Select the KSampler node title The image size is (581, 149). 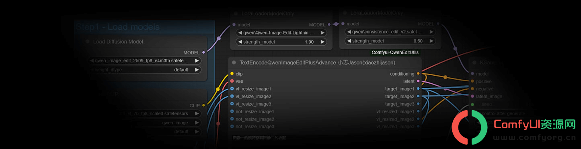tap(491, 62)
